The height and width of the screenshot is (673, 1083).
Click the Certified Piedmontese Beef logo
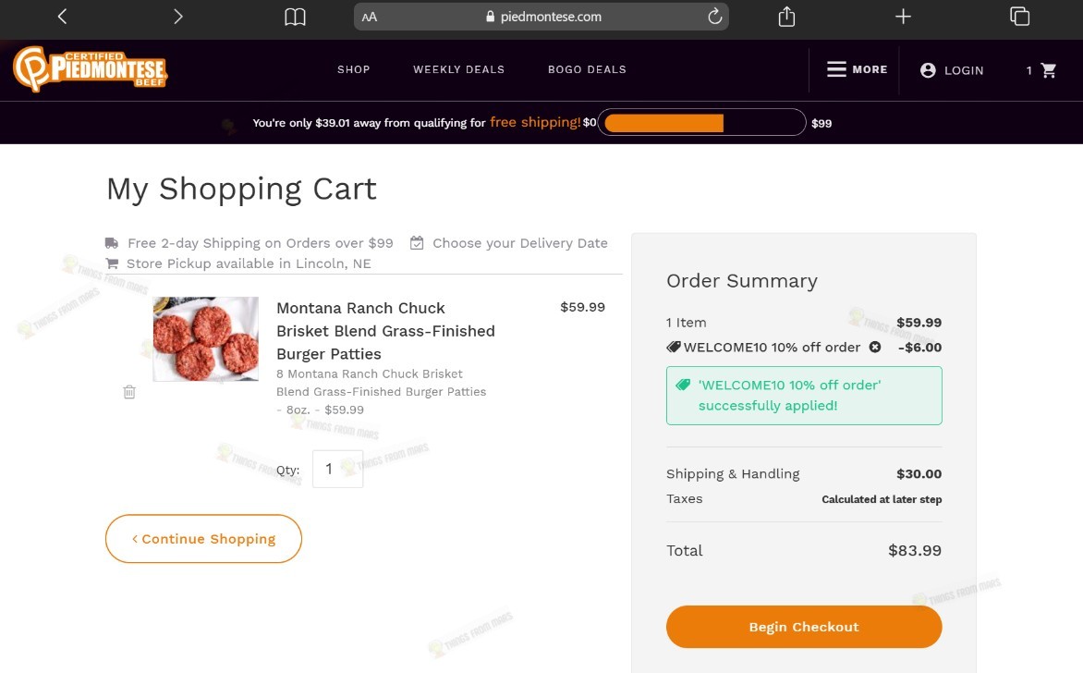click(91, 69)
